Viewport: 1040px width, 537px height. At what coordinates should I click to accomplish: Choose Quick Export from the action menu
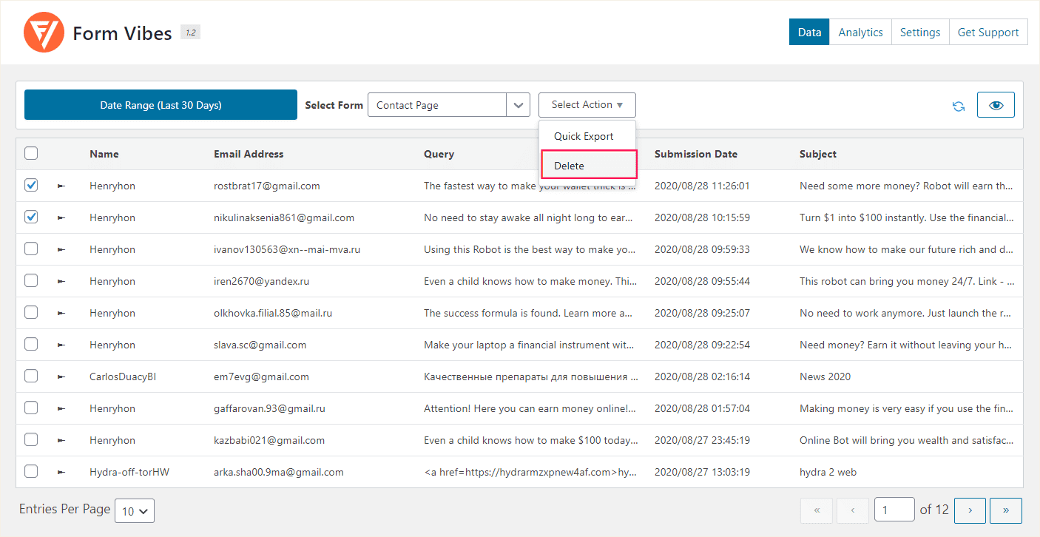(584, 136)
